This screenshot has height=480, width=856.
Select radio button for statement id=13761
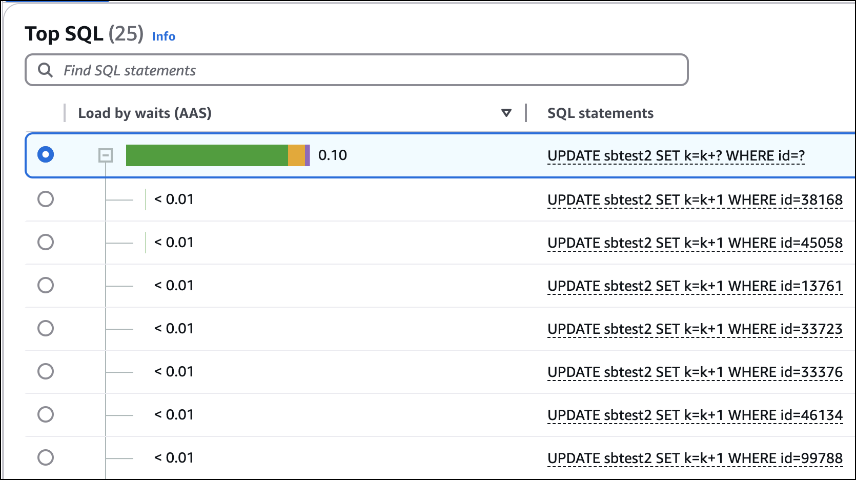46,285
